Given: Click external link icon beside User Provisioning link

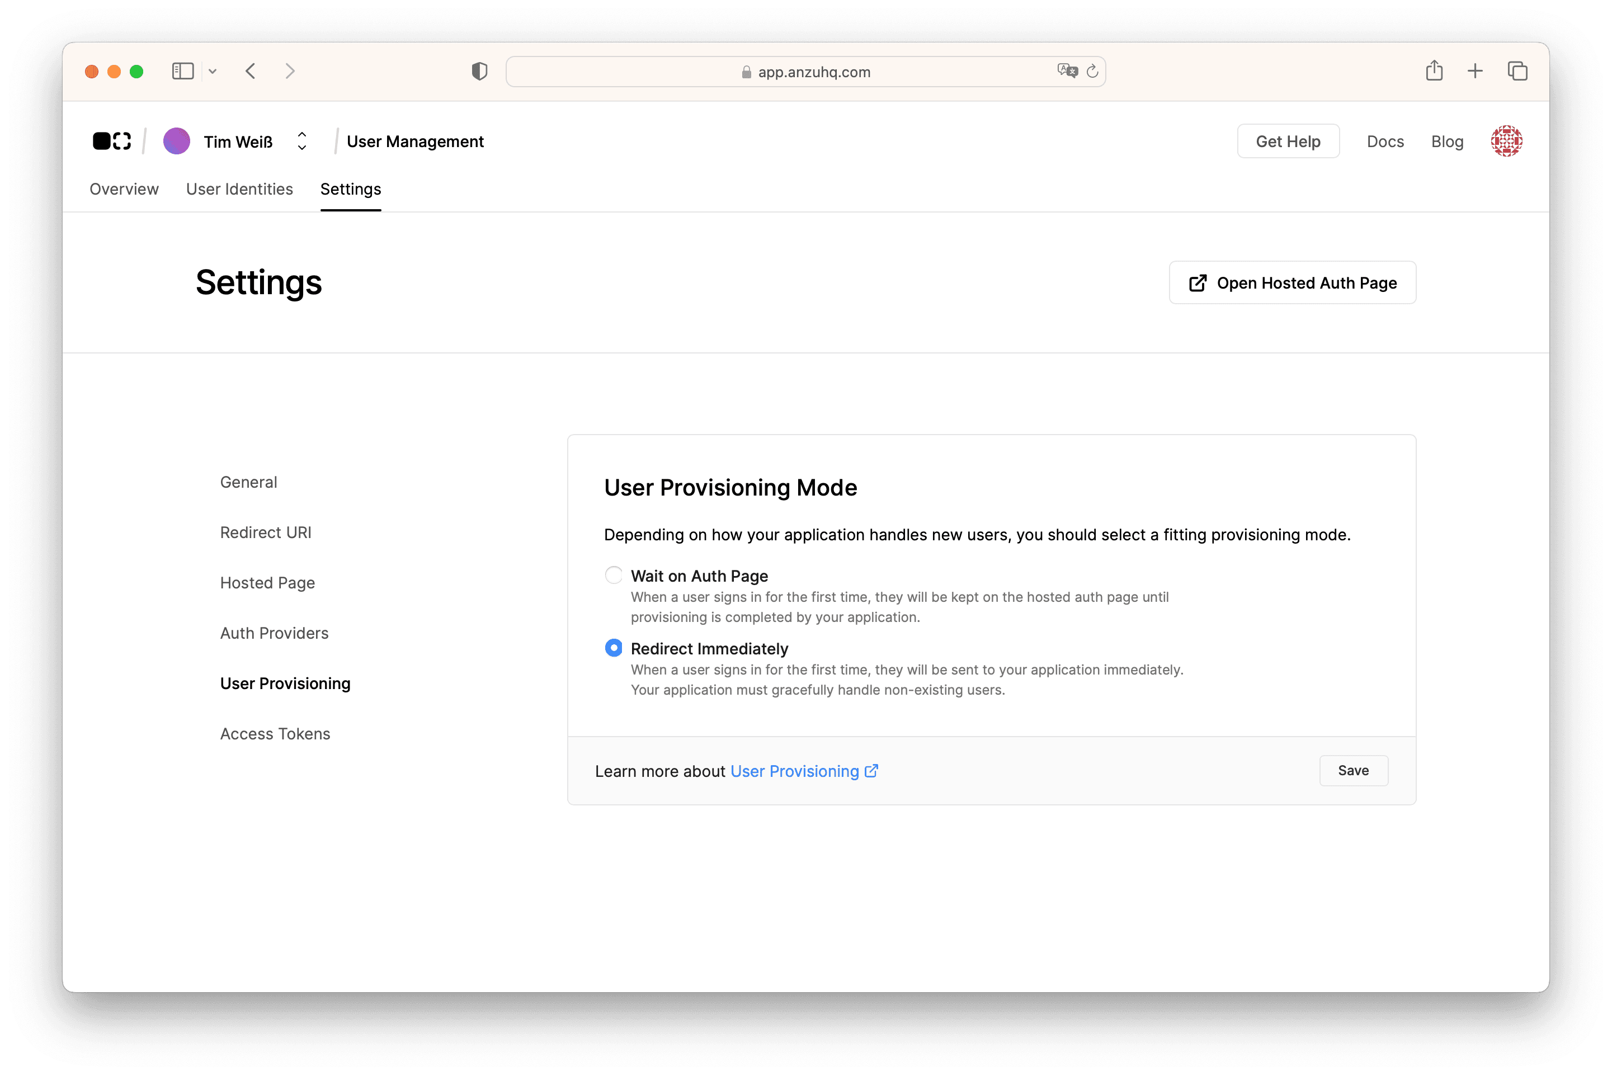Looking at the screenshot, I should coord(871,771).
